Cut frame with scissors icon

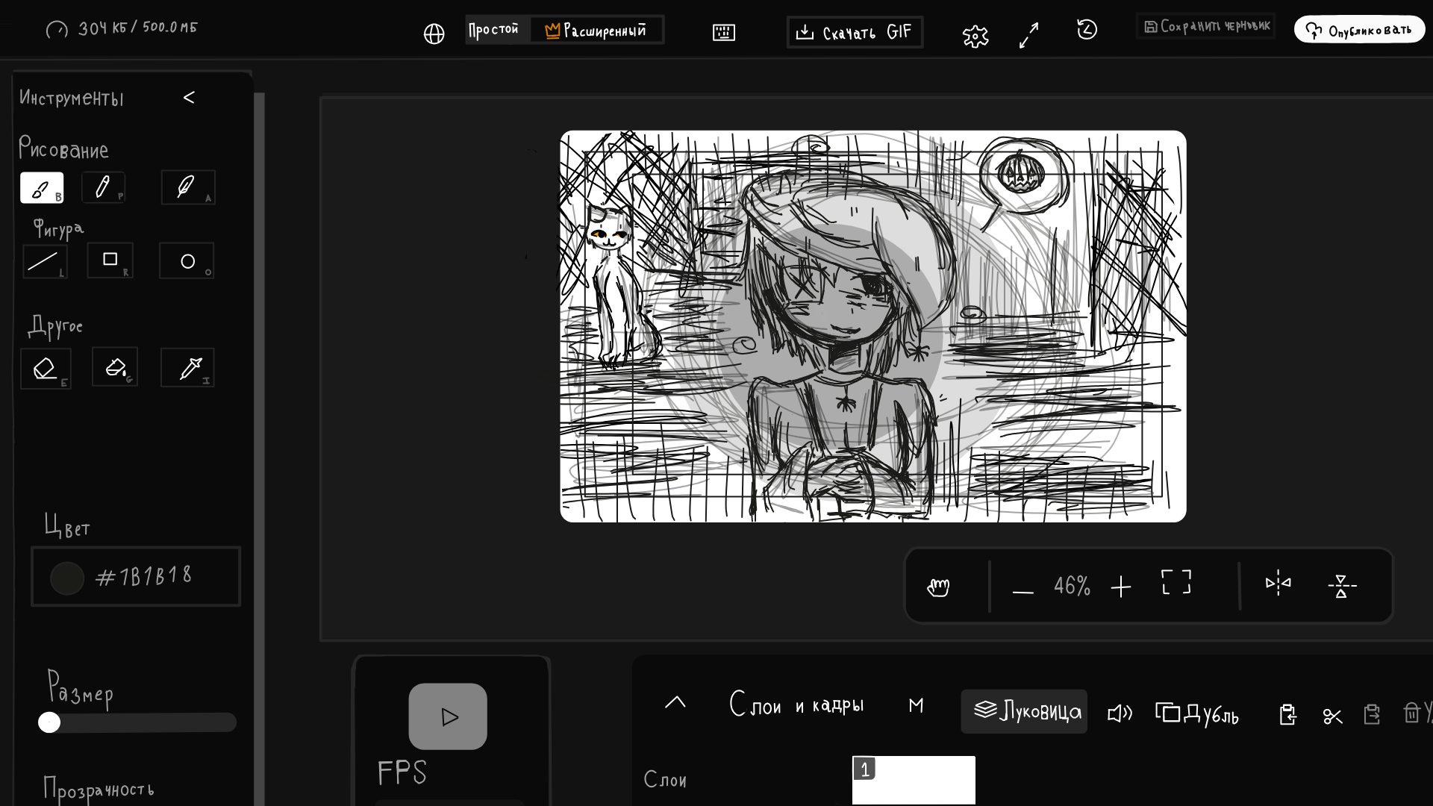tap(1332, 716)
